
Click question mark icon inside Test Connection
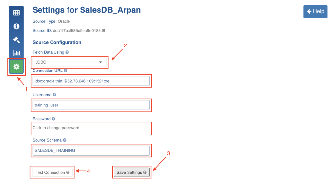pos(68,173)
